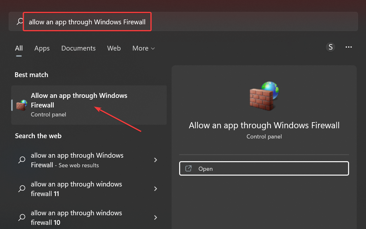This screenshot has width=366, height=229.
Task: Click search icon beside firewall 10 suggestion
Action: pos(22,217)
